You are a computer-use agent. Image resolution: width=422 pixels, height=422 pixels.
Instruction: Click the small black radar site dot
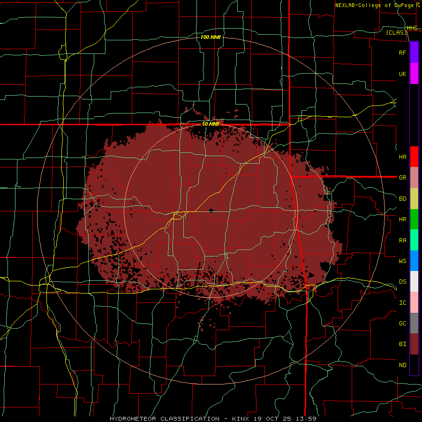(x=211, y=211)
